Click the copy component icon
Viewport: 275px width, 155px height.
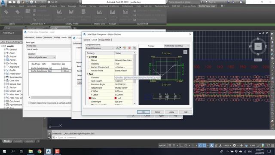point(124,48)
